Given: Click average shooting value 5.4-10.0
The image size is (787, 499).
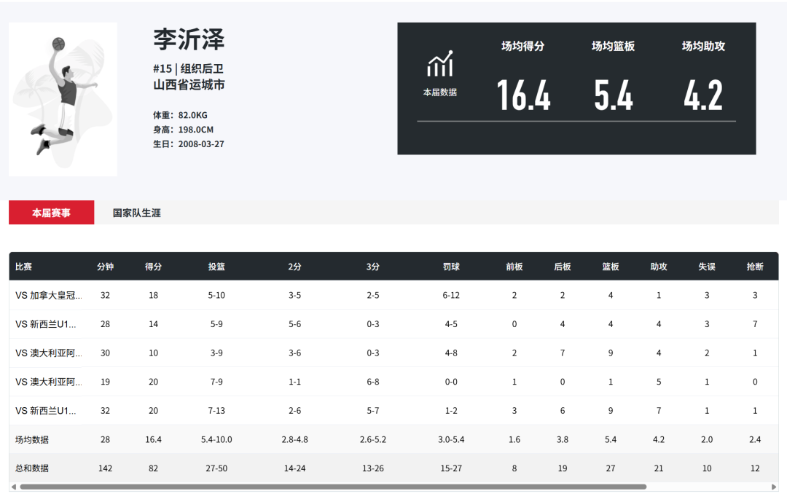Looking at the screenshot, I should point(216,439).
